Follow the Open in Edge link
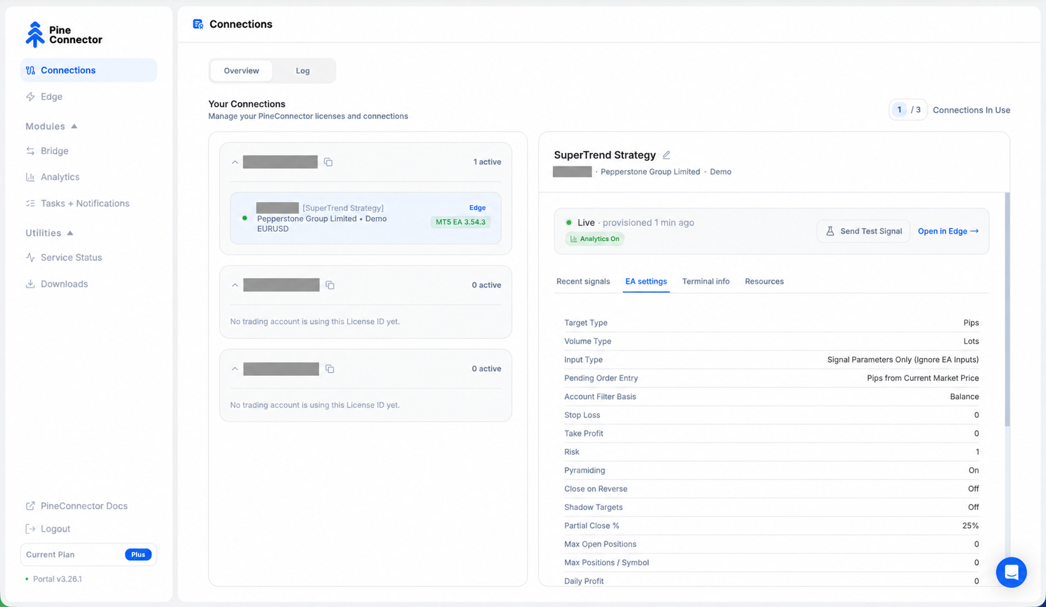 click(948, 231)
